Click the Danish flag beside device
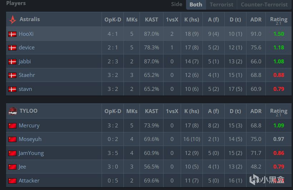 point(13,48)
